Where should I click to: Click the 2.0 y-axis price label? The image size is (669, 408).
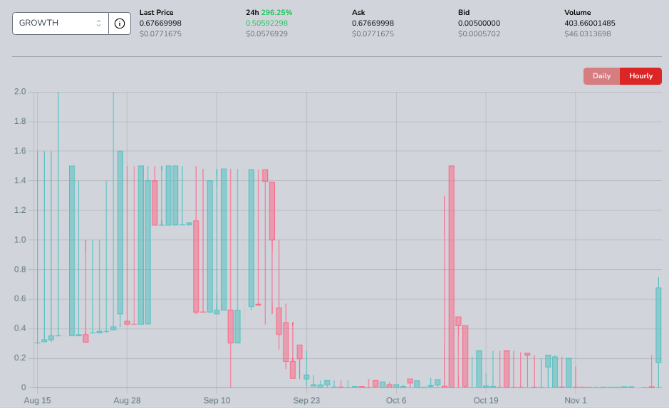tap(20, 92)
